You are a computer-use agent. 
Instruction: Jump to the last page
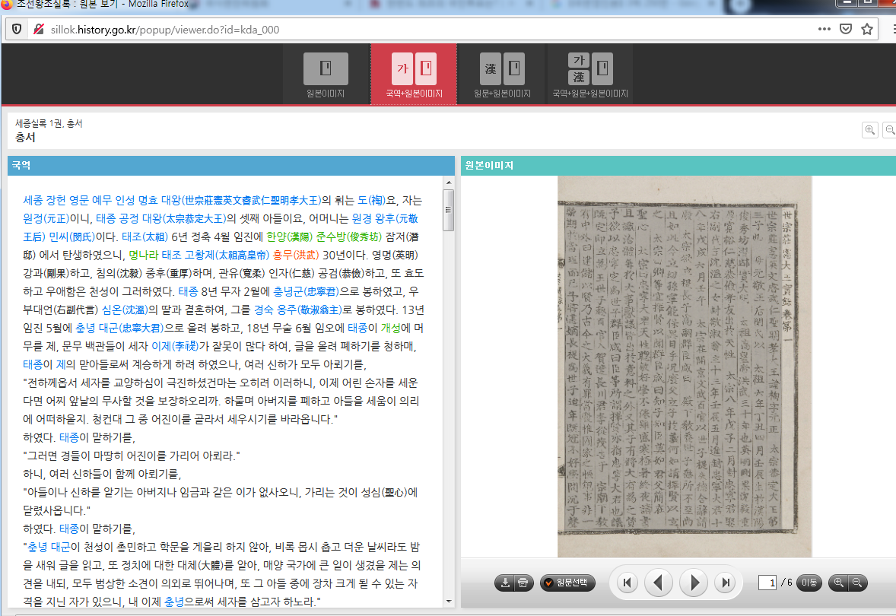pyautogui.click(x=726, y=583)
